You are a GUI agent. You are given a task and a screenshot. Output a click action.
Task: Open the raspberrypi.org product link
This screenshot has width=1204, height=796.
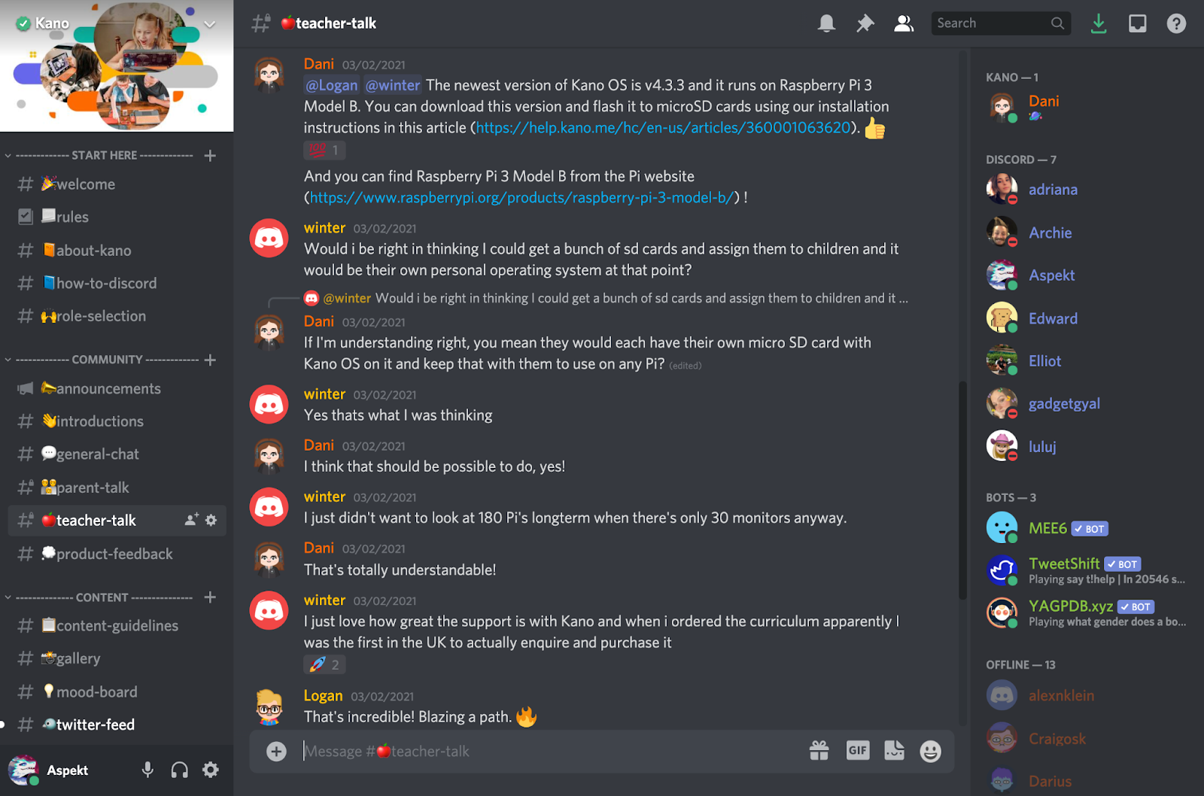521,197
